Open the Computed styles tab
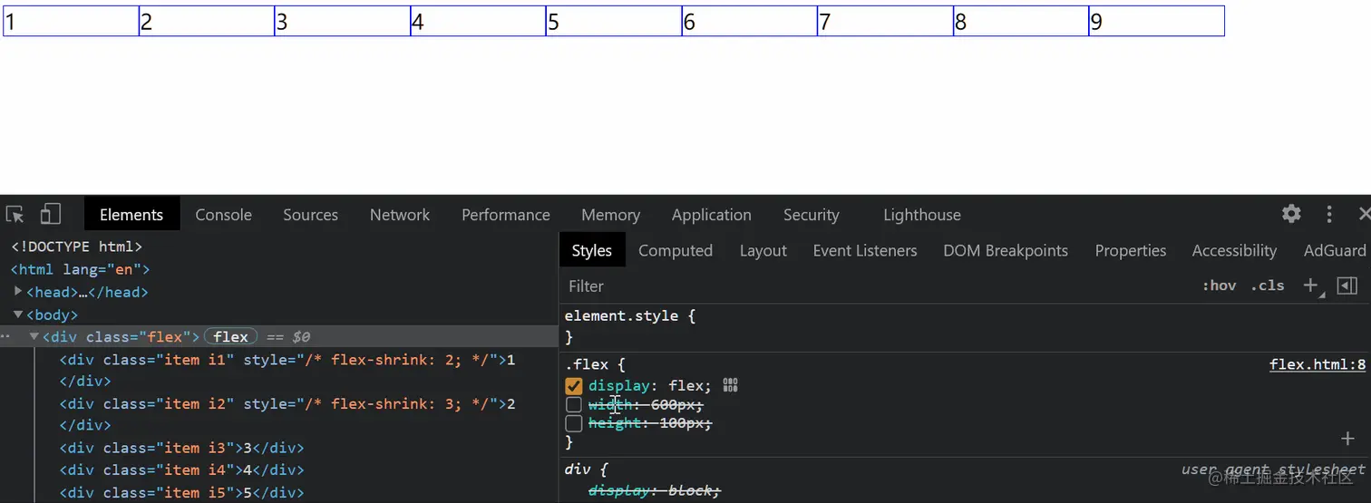The width and height of the screenshot is (1371, 503). [x=676, y=251]
